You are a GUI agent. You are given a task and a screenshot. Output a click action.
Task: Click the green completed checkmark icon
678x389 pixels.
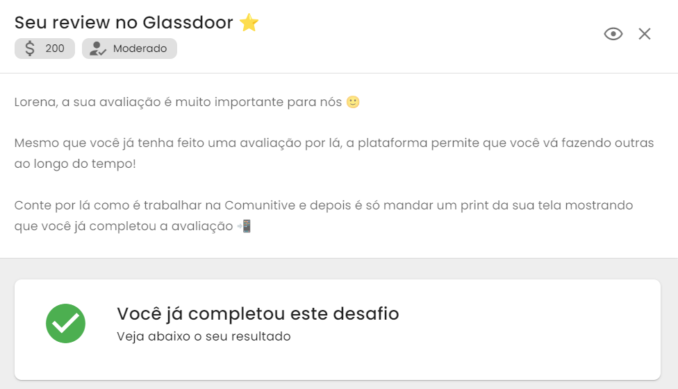click(x=66, y=323)
